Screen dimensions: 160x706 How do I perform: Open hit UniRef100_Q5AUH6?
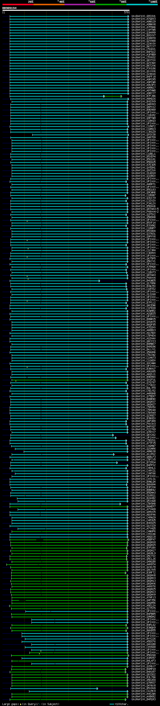coord(143,352)
